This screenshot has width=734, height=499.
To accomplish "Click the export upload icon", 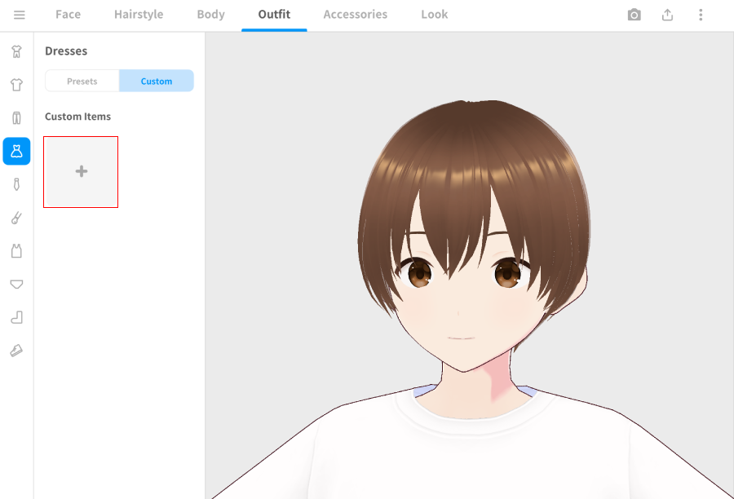I will click(x=667, y=15).
